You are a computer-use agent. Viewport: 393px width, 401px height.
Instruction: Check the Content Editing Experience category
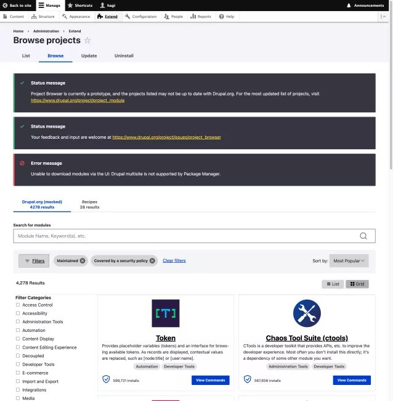tap(18, 347)
